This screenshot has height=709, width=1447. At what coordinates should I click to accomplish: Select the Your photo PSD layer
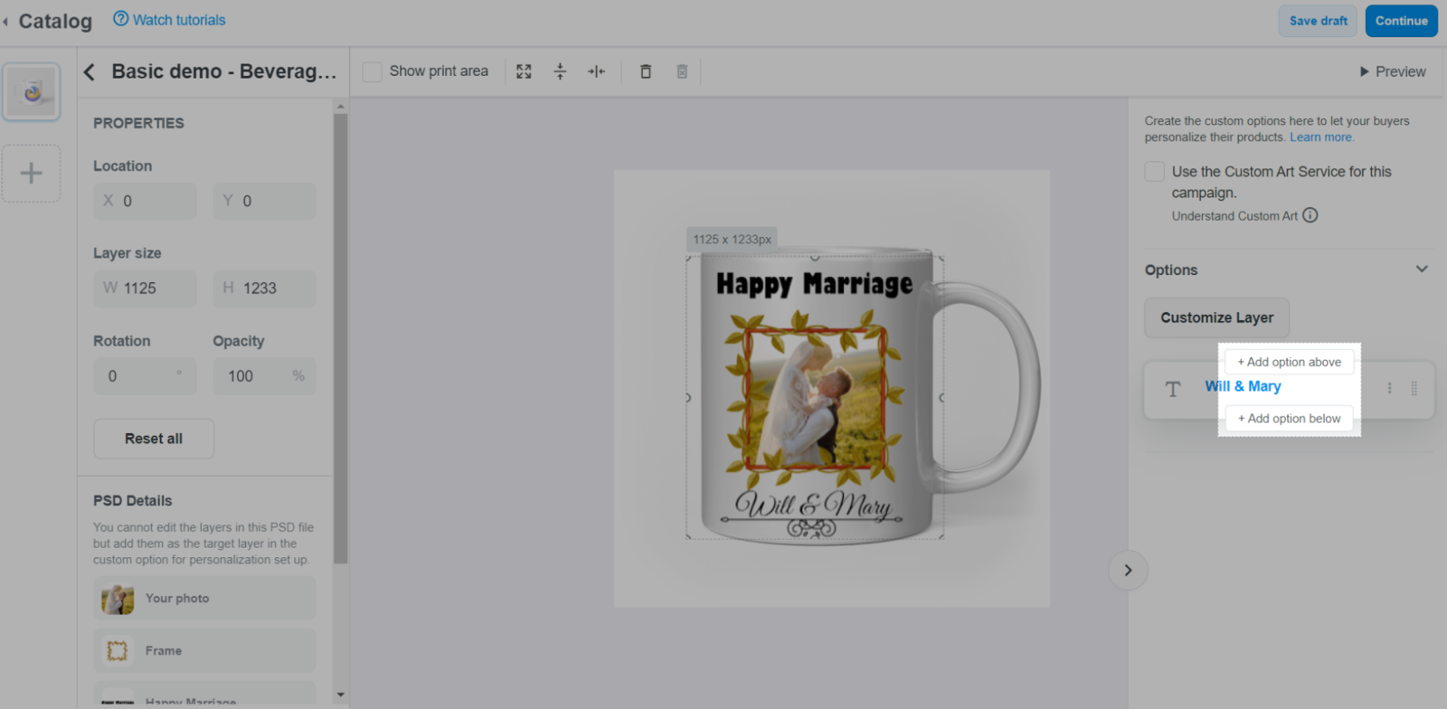click(205, 599)
